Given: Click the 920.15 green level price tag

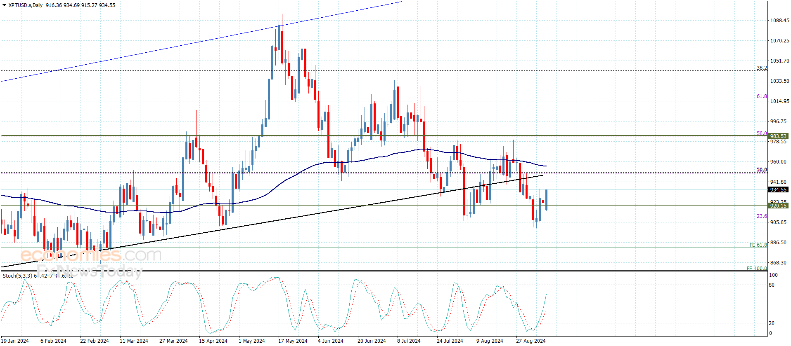Looking at the screenshot, I should click(x=778, y=206).
